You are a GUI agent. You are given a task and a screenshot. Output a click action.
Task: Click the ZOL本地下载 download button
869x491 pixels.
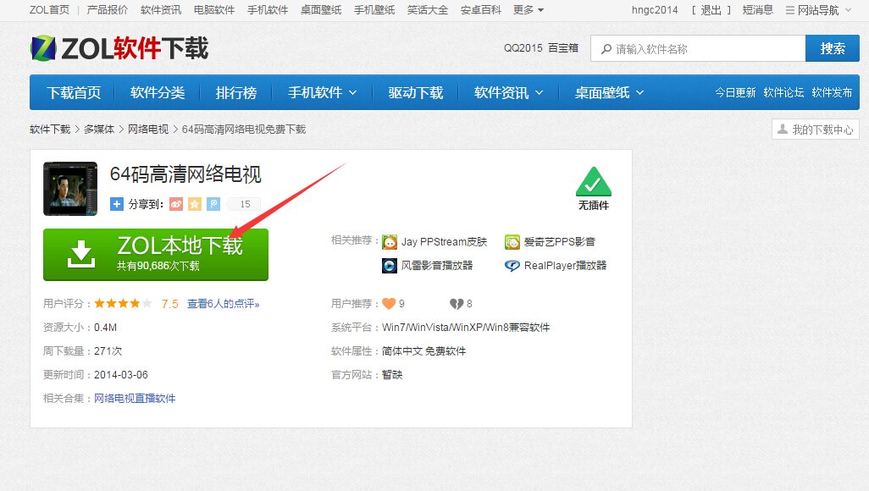click(156, 253)
